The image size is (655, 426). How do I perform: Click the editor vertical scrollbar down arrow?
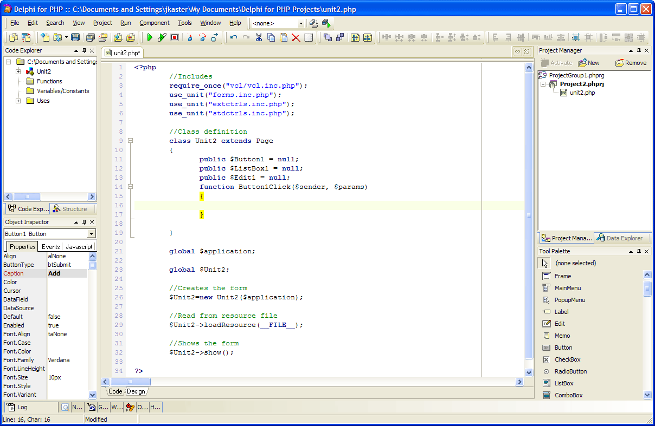click(529, 372)
